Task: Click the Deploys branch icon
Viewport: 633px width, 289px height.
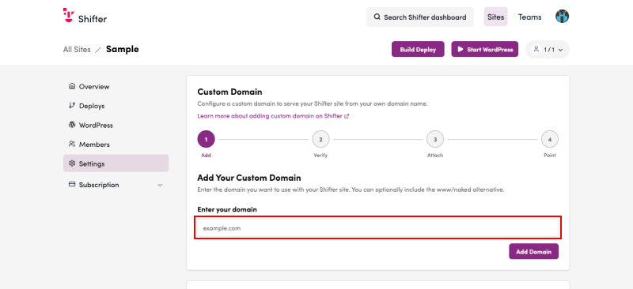Action: [x=72, y=106]
